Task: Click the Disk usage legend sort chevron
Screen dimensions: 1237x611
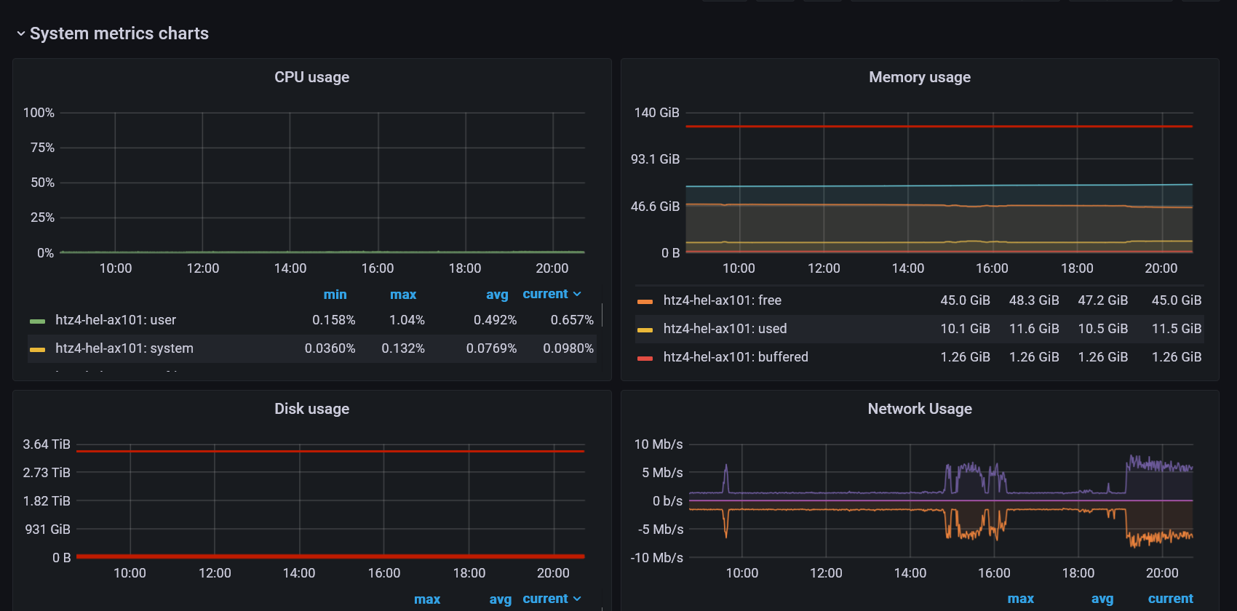Action: click(577, 599)
